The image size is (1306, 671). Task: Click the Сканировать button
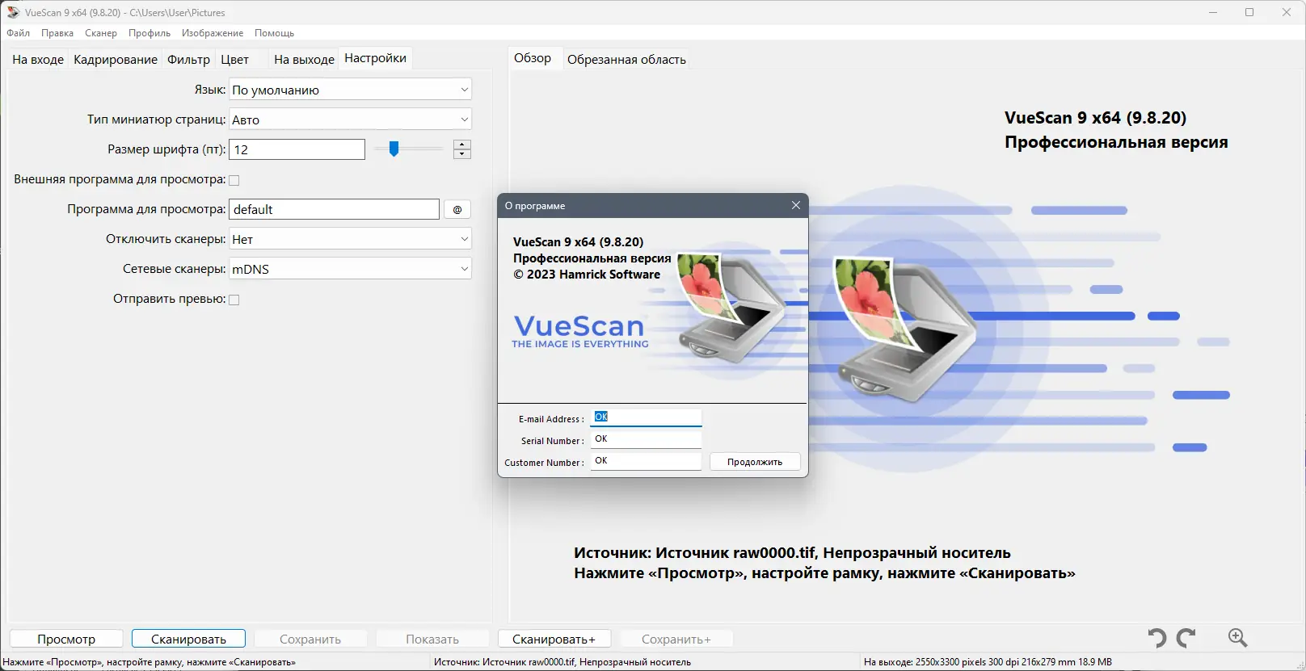188,639
